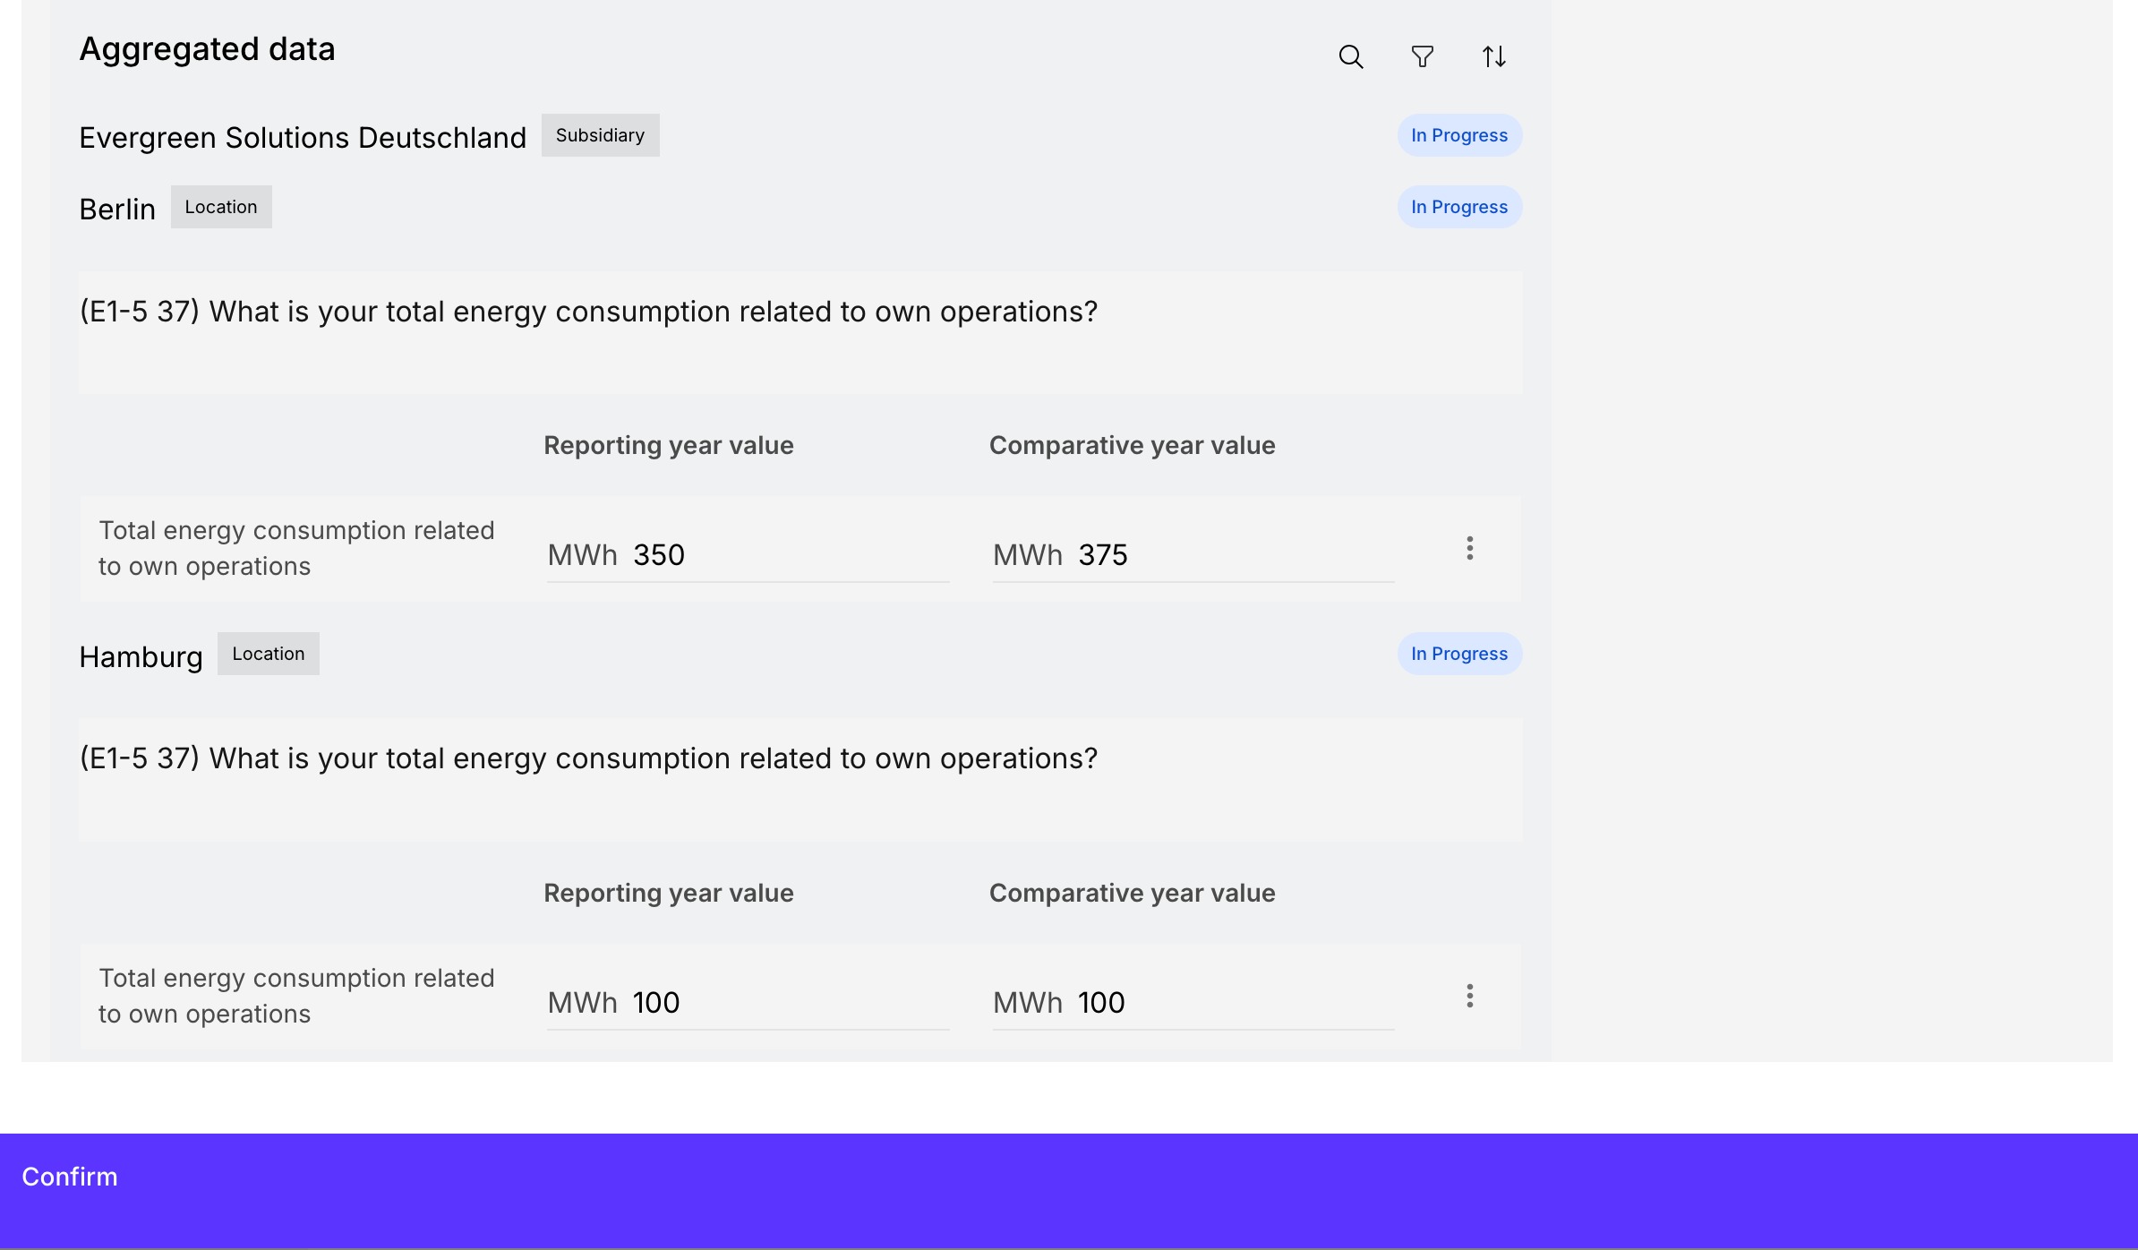
Task: Open the filter funnel icon
Action: (x=1422, y=57)
